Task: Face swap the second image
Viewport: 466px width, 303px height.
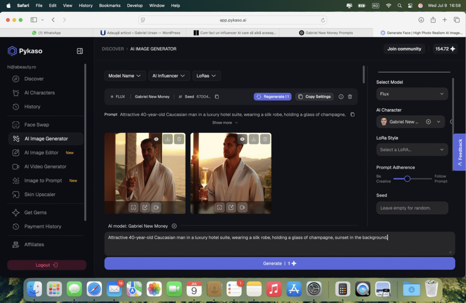Action: click(x=219, y=207)
